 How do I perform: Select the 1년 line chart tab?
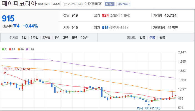click(57, 38)
